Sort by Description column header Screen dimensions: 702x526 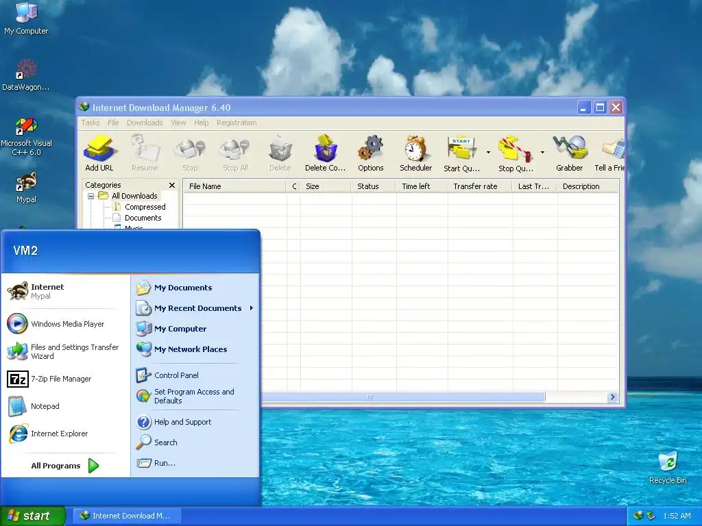click(x=588, y=186)
